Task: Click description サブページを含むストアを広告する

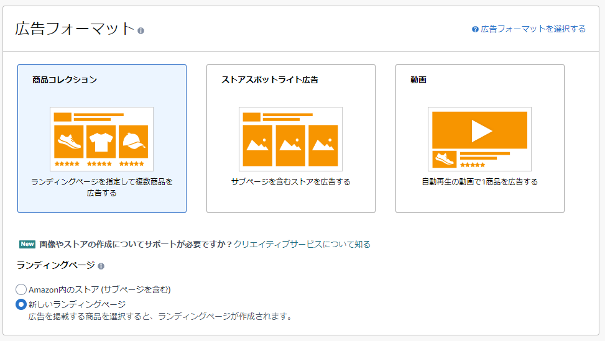Action: point(290,182)
